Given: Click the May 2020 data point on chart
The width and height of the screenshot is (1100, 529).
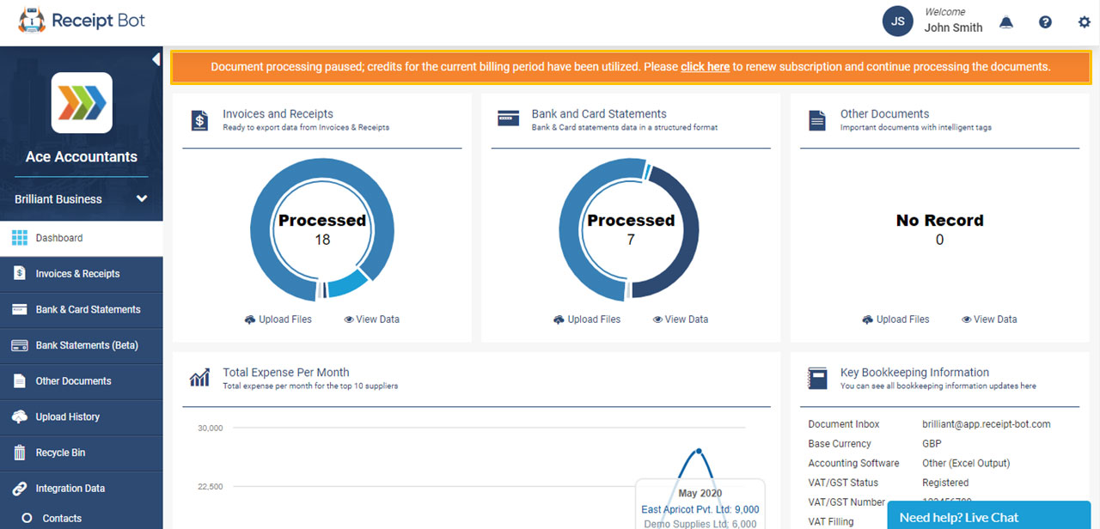Looking at the screenshot, I should (699, 451).
